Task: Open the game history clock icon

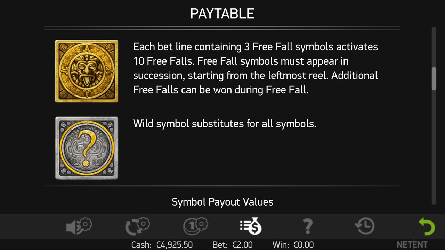Action: (x=364, y=226)
